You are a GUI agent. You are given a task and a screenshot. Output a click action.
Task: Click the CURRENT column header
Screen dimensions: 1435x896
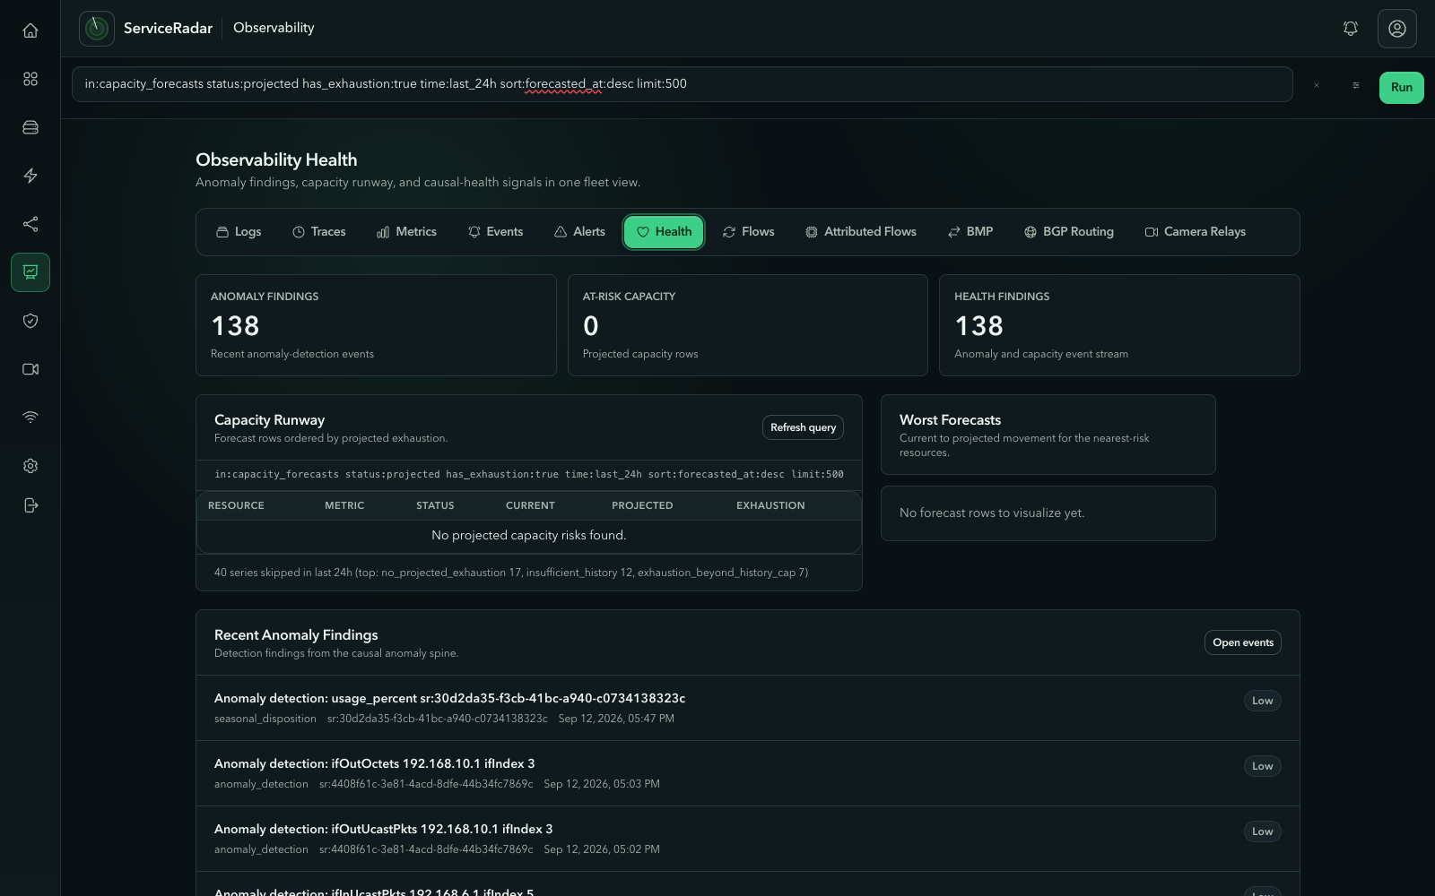pyautogui.click(x=530, y=505)
